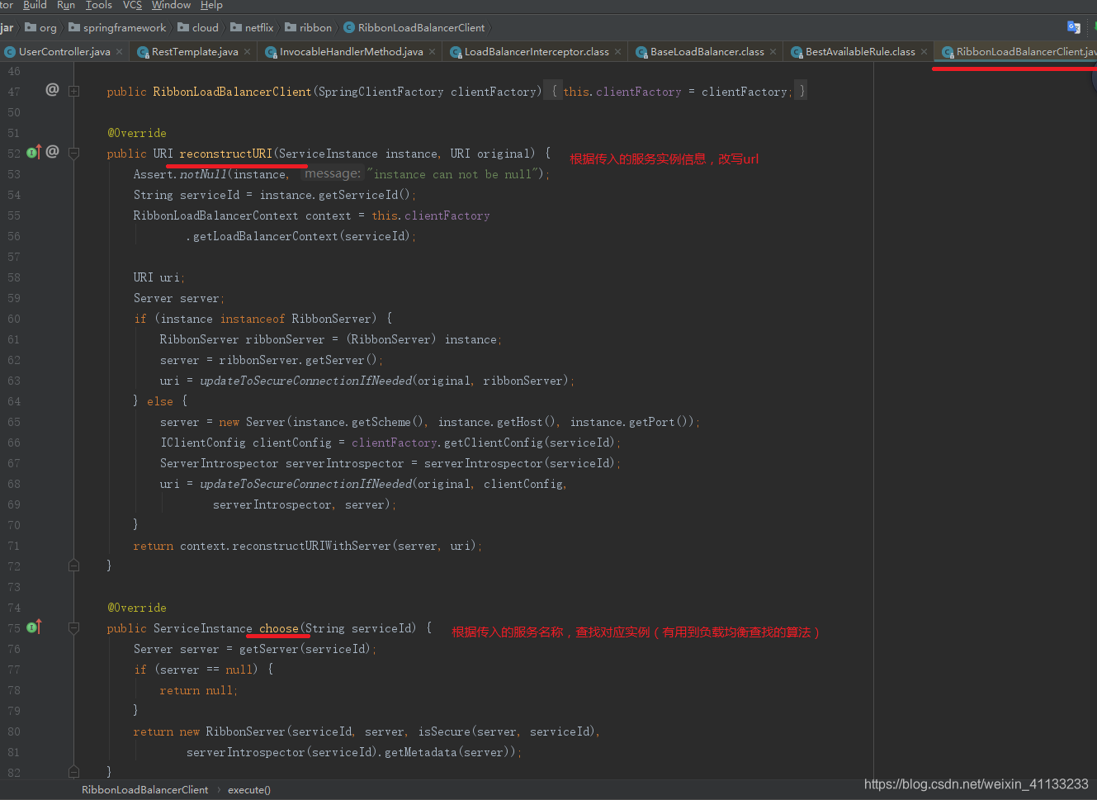Click the implements-method gutter icon at line 52

pos(34,152)
